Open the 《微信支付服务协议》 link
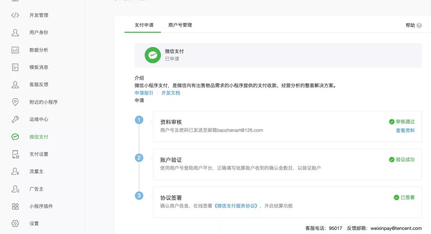This screenshot has width=431, height=234. (236, 206)
